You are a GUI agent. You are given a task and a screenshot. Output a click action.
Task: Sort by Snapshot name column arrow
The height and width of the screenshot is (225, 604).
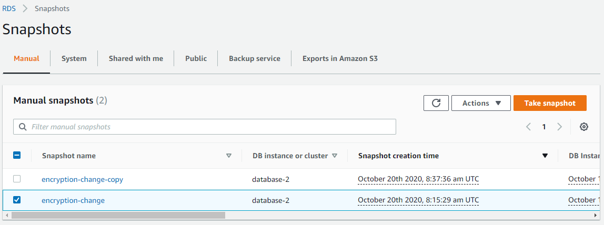tap(229, 156)
